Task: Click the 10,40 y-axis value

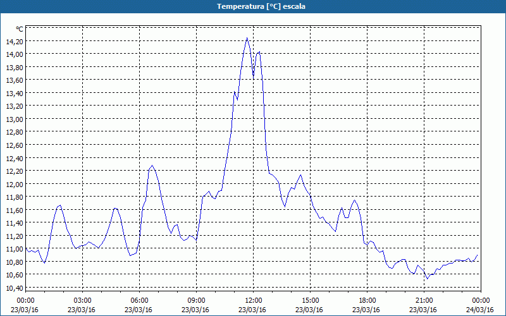Action: (x=15, y=288)
